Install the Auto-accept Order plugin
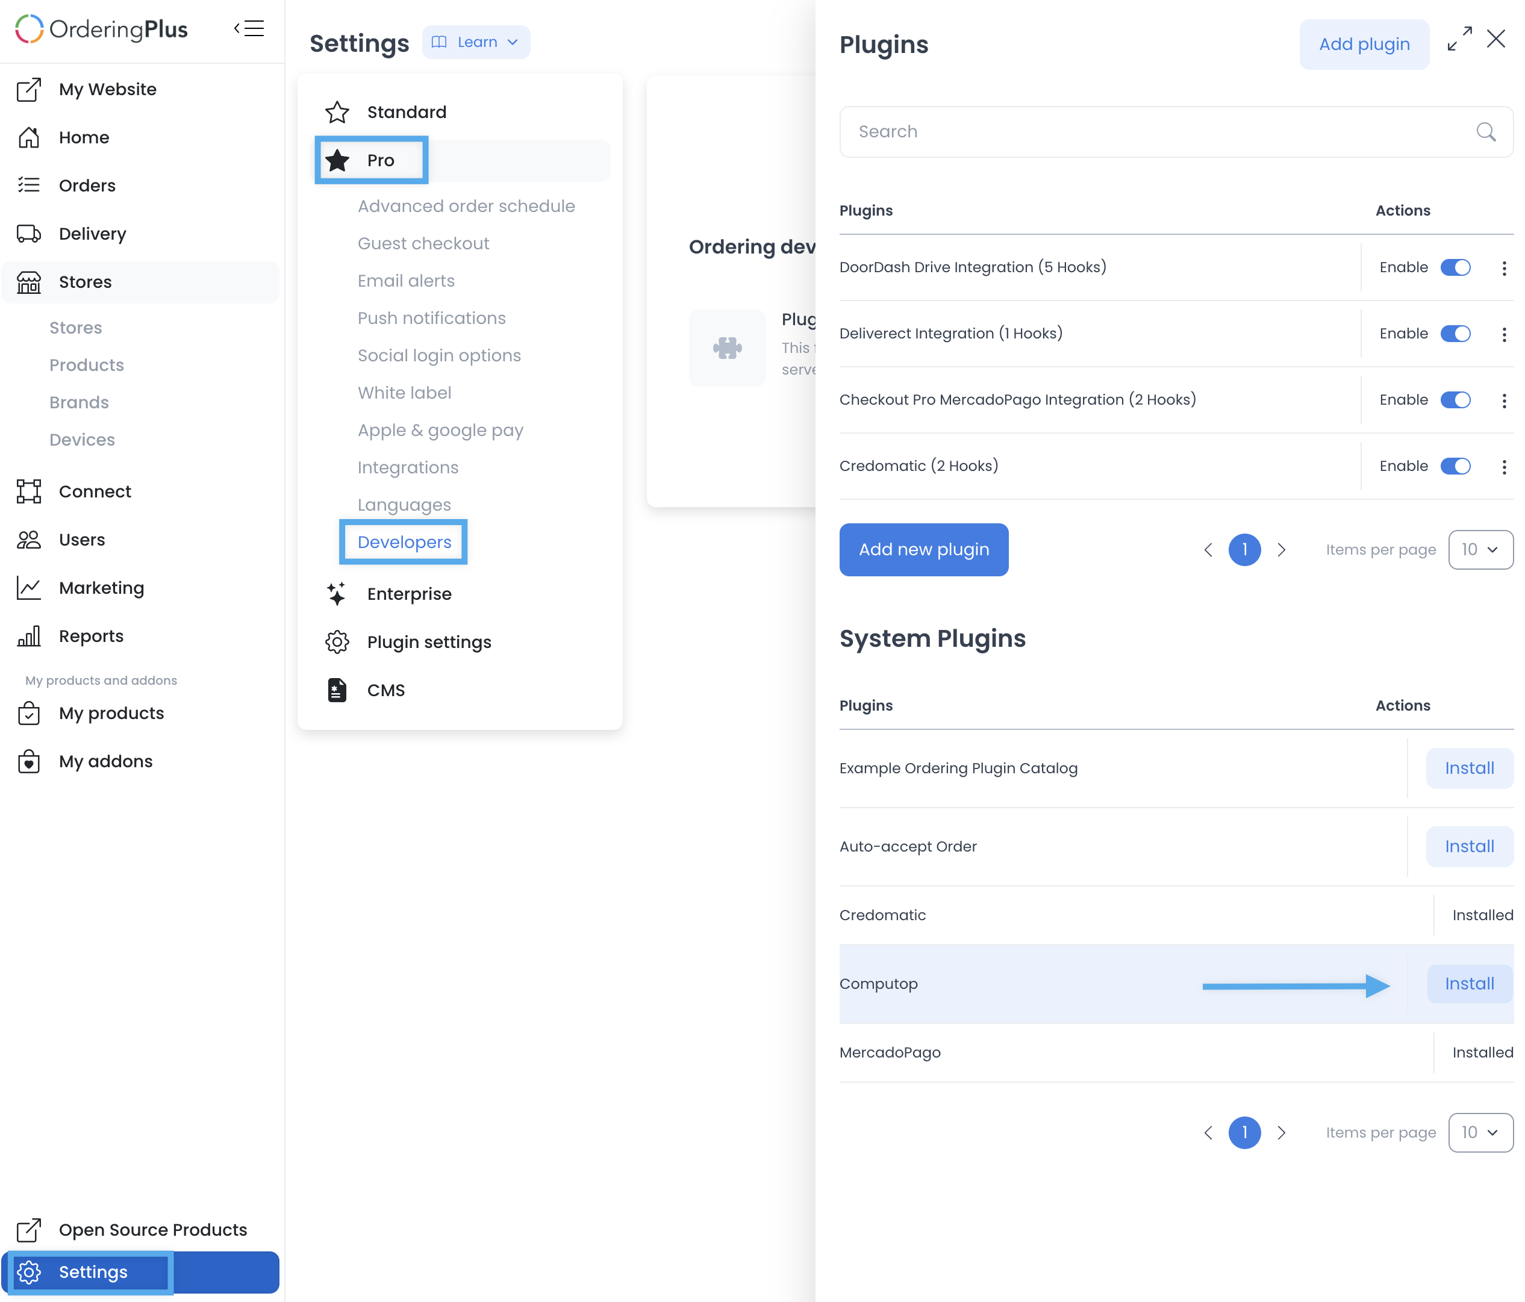 [x=1469, y=846]
